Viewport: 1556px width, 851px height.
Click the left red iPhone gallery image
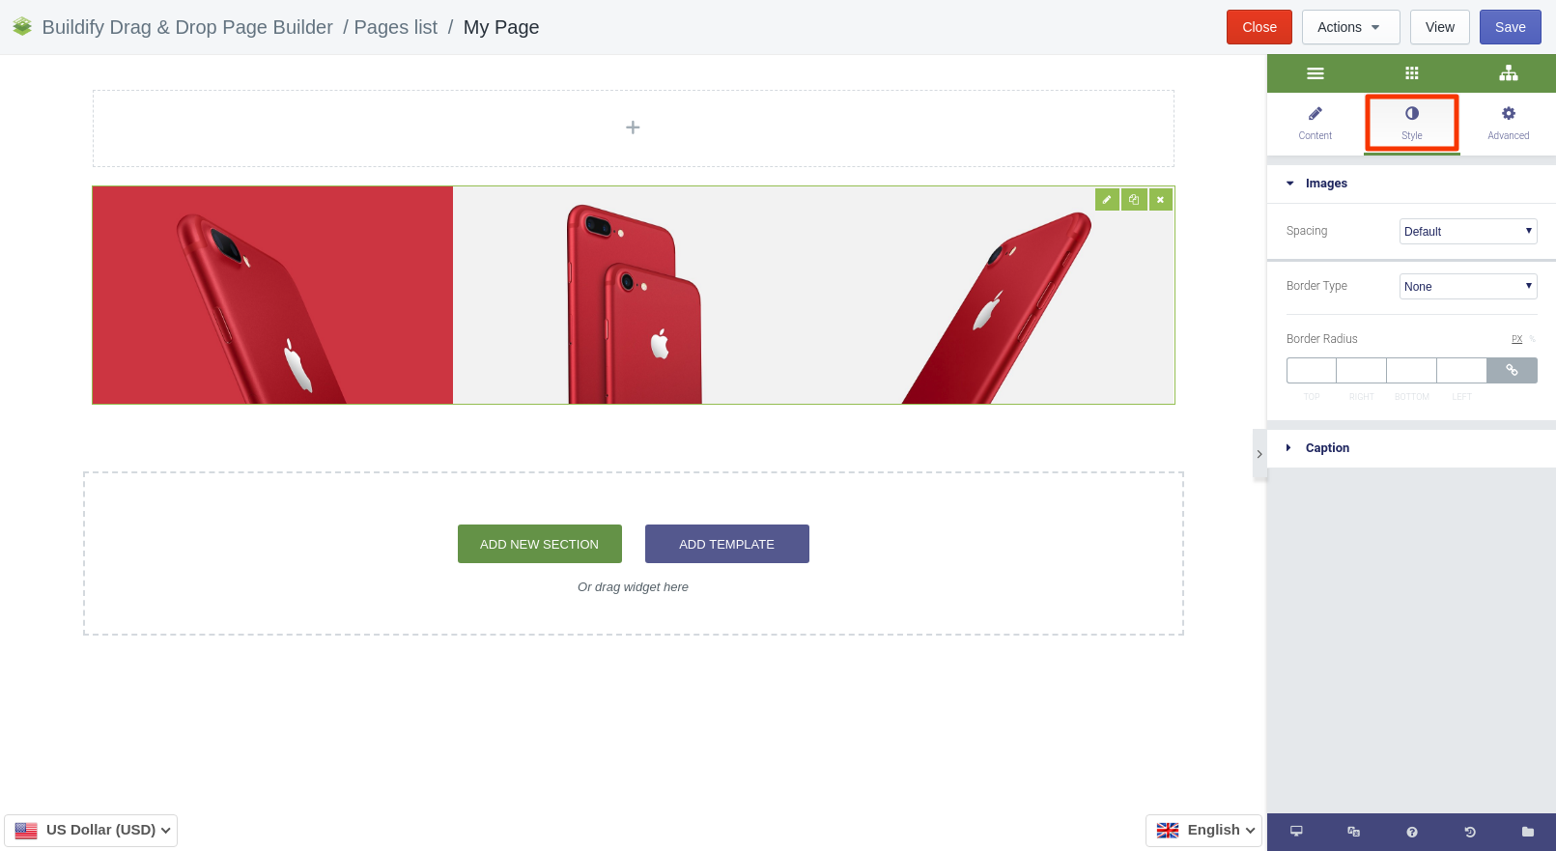point(272,296)
